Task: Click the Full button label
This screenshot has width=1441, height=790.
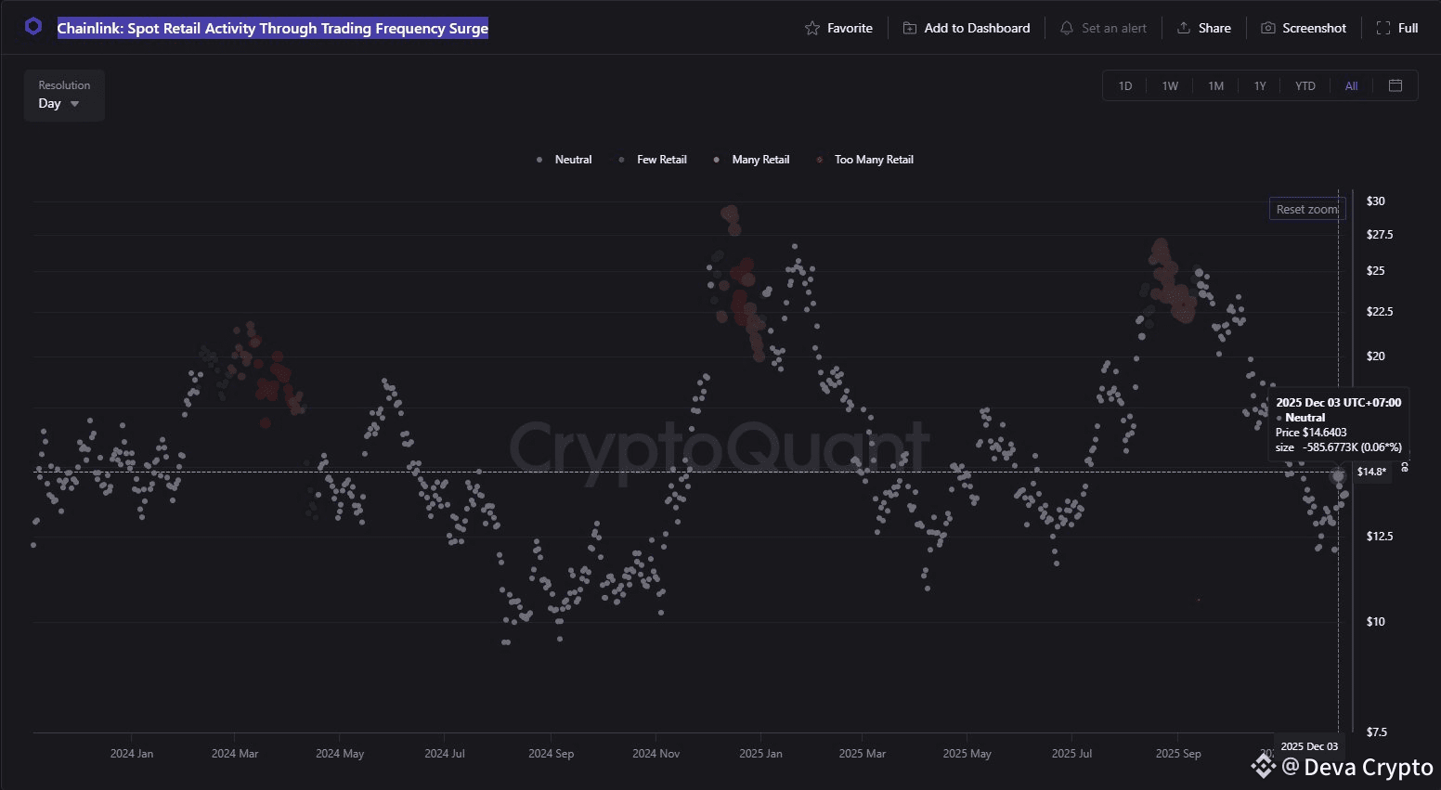Action: (x=1409, y=29)
